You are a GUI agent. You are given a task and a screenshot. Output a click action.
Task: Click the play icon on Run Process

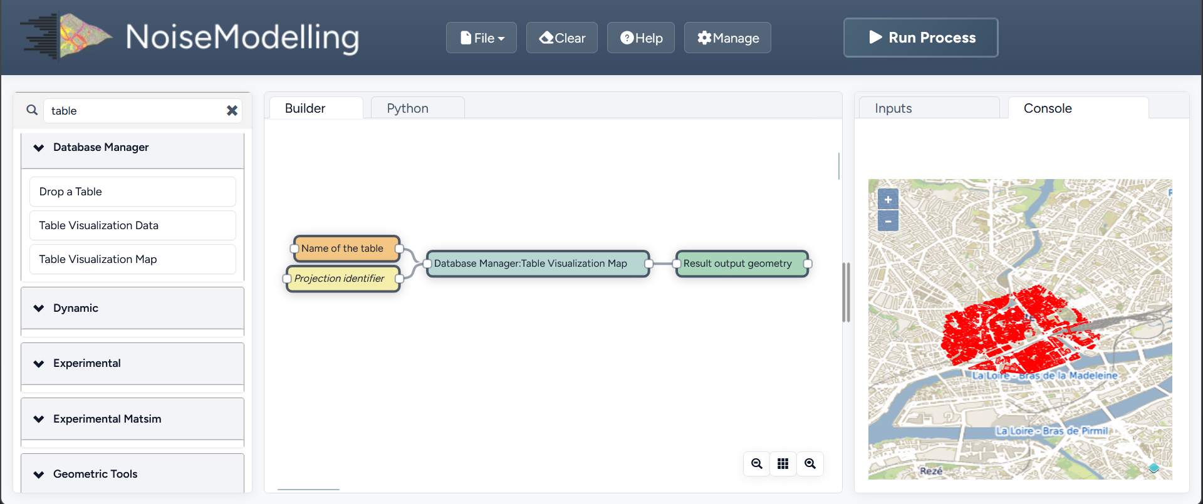[875, 38]
